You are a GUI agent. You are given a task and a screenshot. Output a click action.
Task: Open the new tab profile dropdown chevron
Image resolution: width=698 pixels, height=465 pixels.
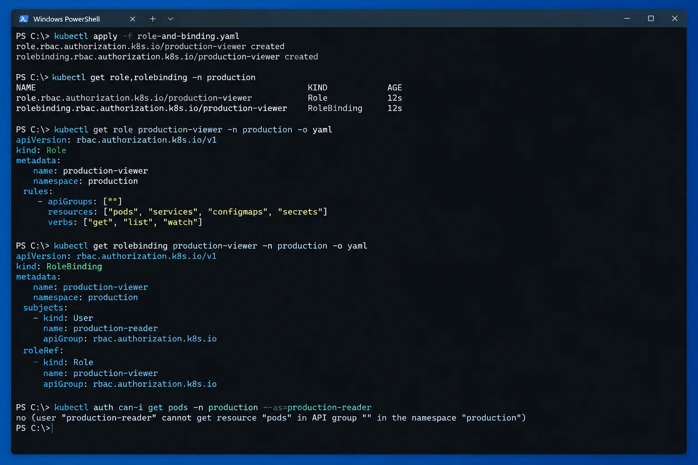coord(170,19)
